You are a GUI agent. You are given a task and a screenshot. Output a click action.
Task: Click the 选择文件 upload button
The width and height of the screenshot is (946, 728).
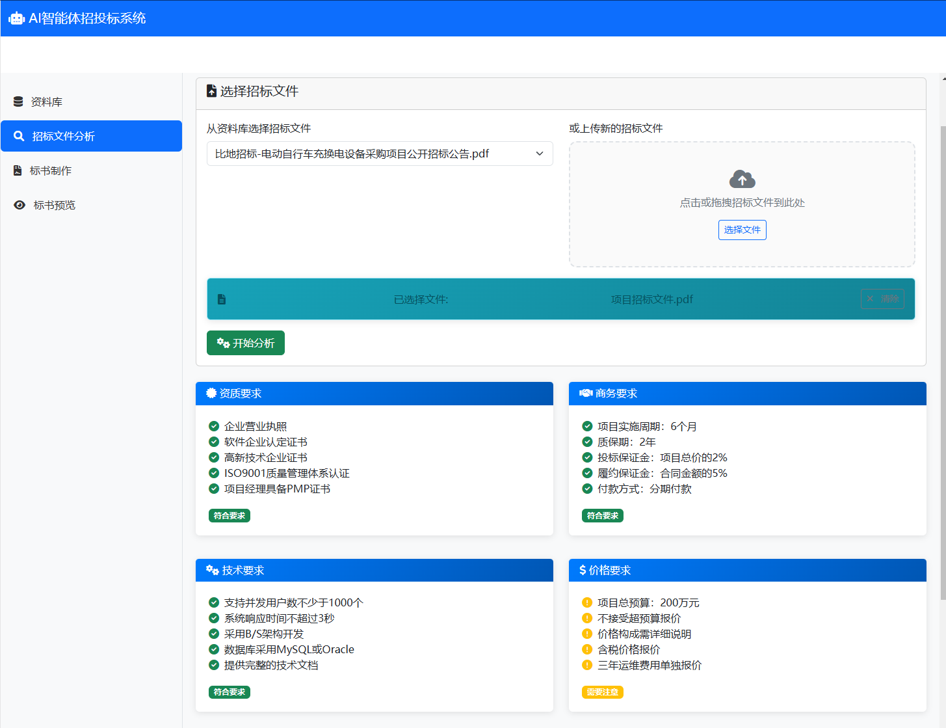click(742, 230)
